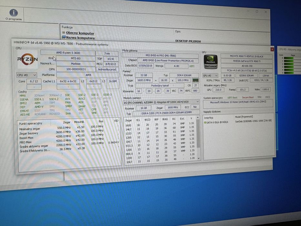Click DDR4-3200 / PC4-25600 type field

point(166,113)
